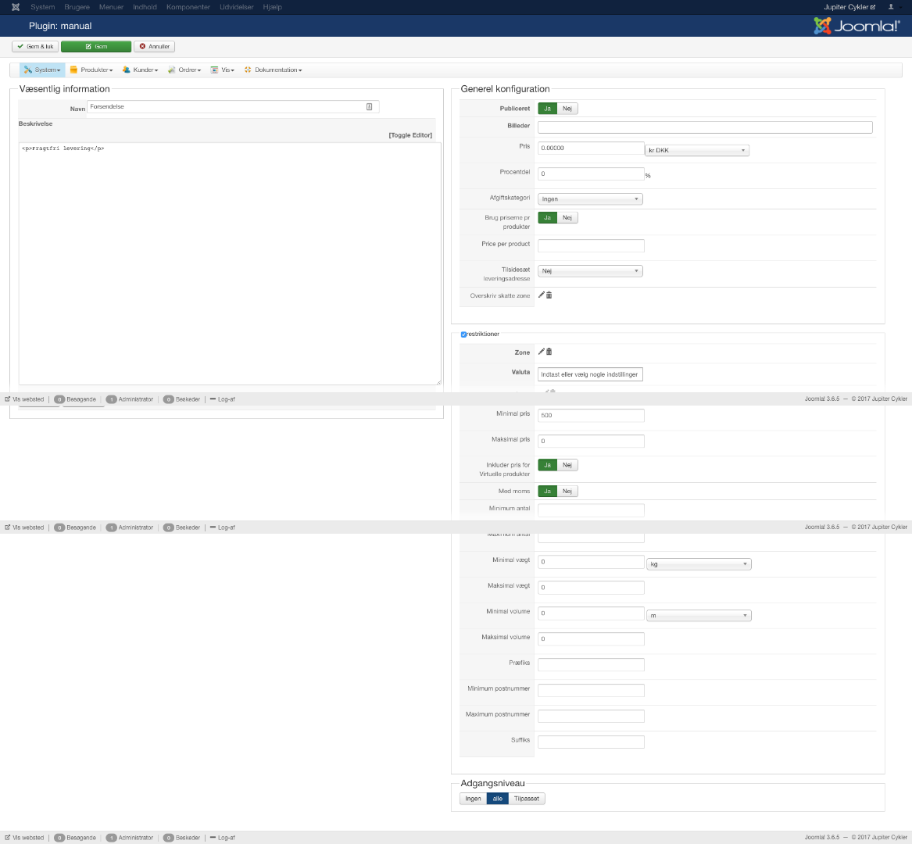The width and height of the screenshot is (912, 844).
Task: Expand the System dropdown in HikaShop toolbar
Action: point(42,70)
